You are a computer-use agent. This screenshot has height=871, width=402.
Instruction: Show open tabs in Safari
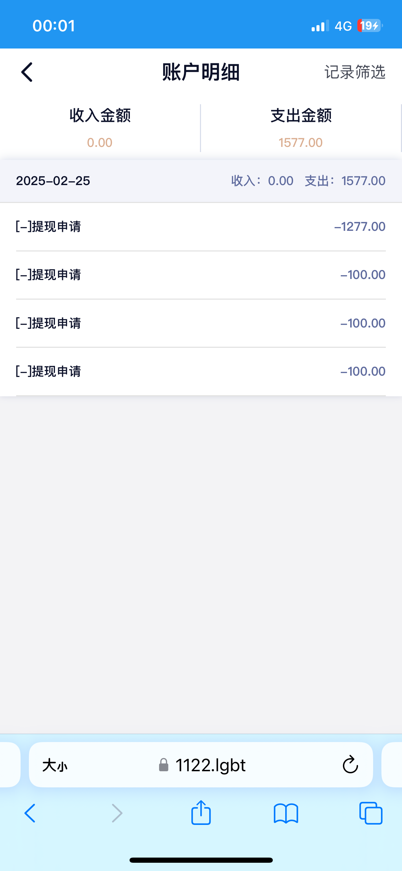pyautogui.click(x=370, y=814)
